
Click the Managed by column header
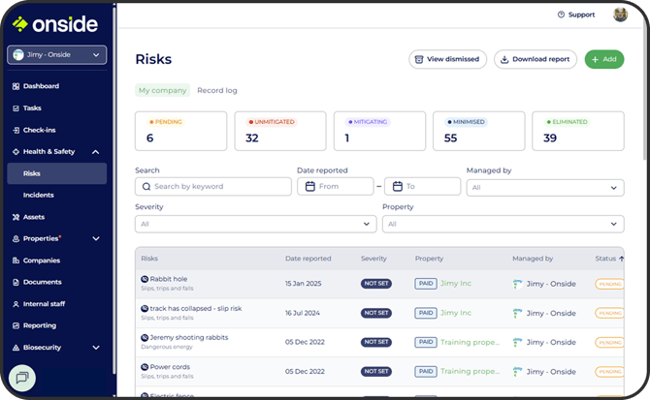tap(533, 259)
